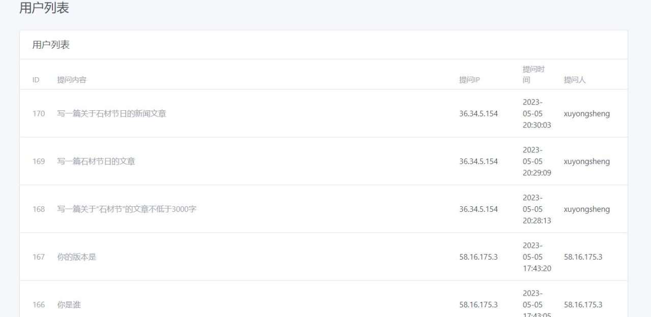Select the 你的版本是 question cell
The height and width of the screenshot is (317, 651).
coord(77,257)
